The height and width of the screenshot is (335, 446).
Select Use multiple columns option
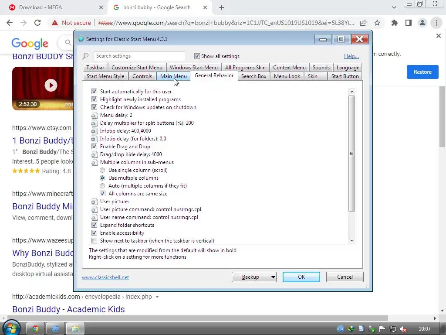102,178
